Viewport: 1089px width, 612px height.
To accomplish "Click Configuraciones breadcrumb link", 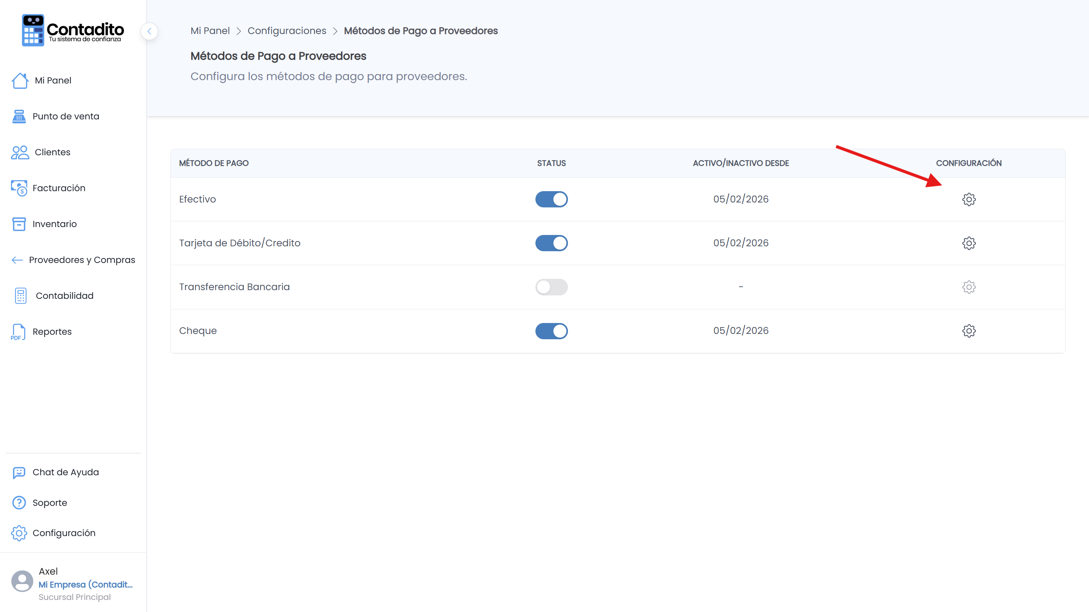I will [287, 31].
